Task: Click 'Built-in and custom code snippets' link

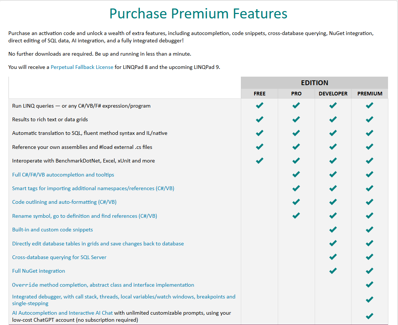Action: pyautogui.click(x=52, y=230)
